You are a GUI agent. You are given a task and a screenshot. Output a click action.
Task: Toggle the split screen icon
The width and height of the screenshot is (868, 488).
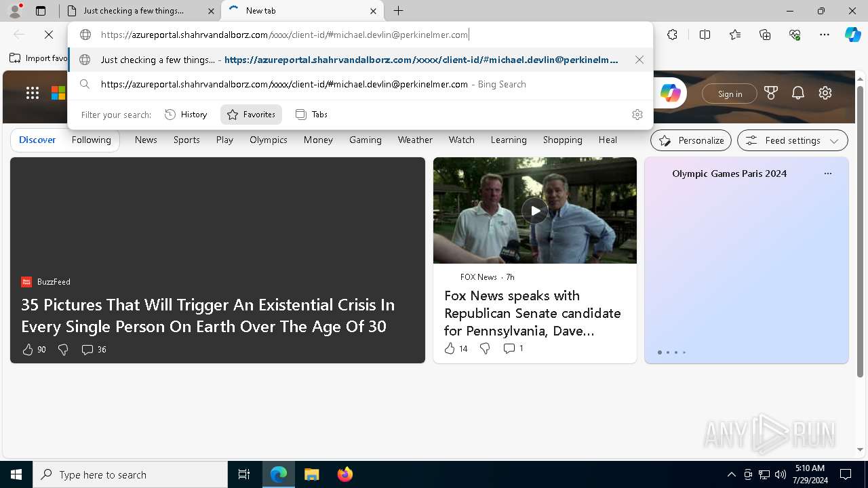click(x=705, y=35)
